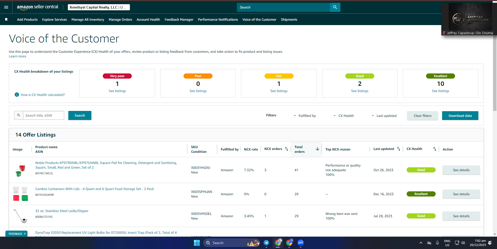Open Zoom from the taskbar
Viewport: 497px width, 249px height.
pos(300,243)
